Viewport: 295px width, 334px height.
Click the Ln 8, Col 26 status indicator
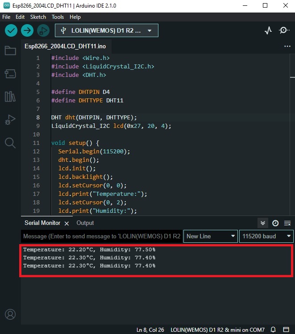pos(150,330)
